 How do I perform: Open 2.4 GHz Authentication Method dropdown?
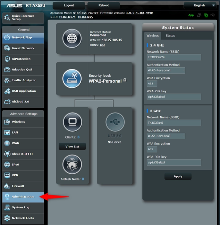click(x=166, y=70)
